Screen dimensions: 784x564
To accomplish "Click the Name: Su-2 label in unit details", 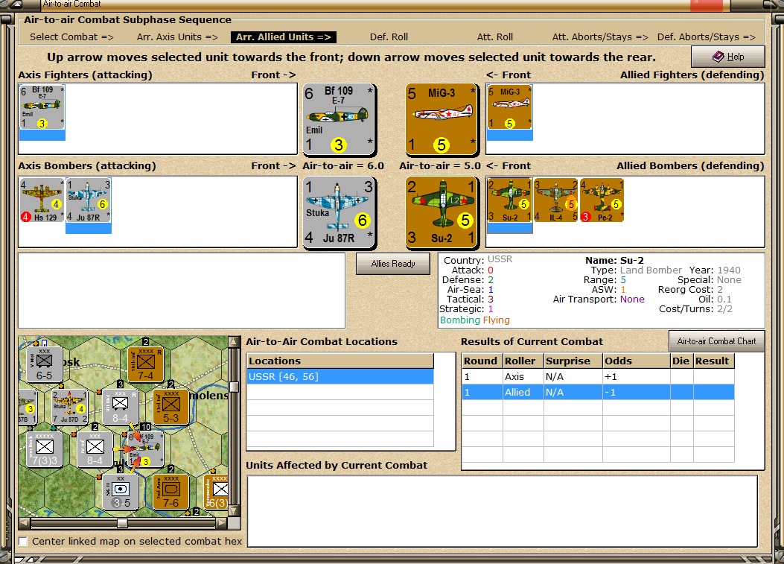I will tap(614, 260).
